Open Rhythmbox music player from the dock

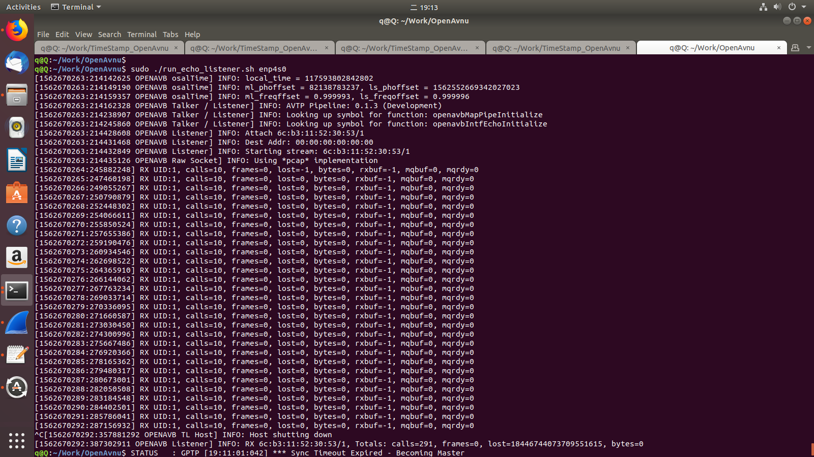click(x=16, y=127)
